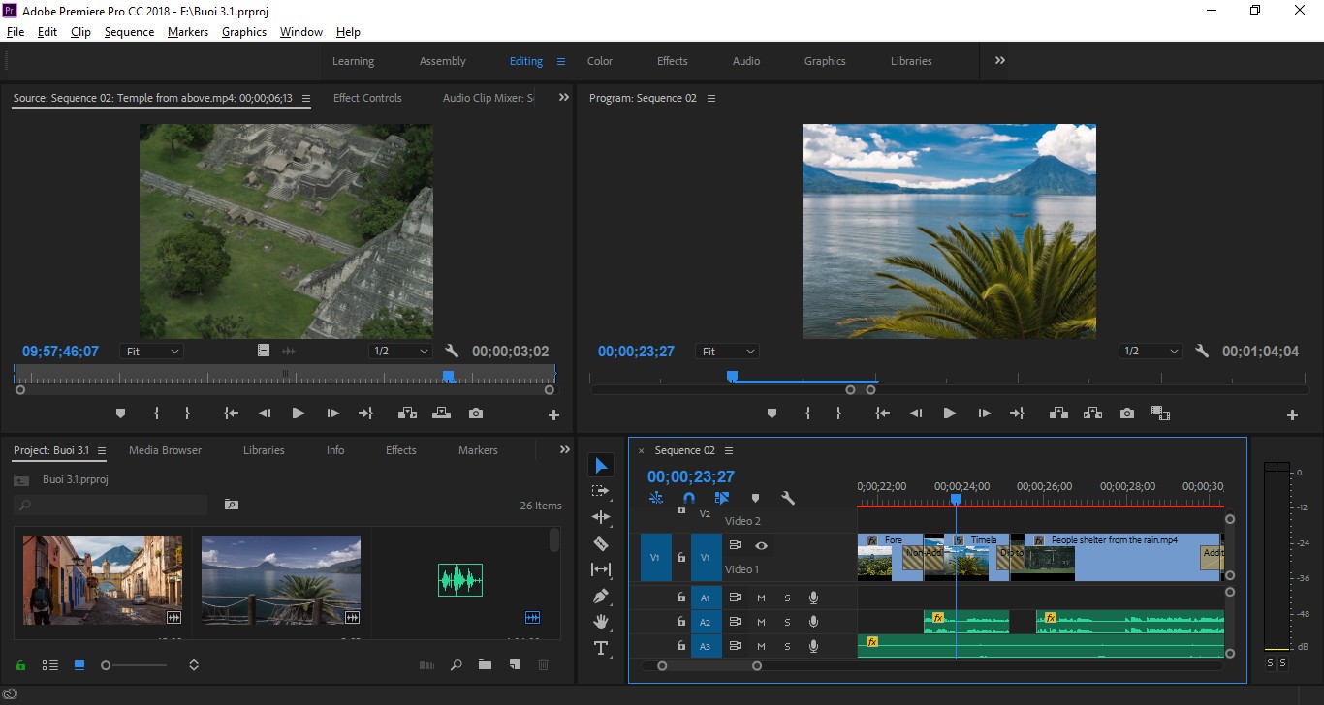Pick the Razor tool
Screen dimensions: 1324x705
pos(601,543)
